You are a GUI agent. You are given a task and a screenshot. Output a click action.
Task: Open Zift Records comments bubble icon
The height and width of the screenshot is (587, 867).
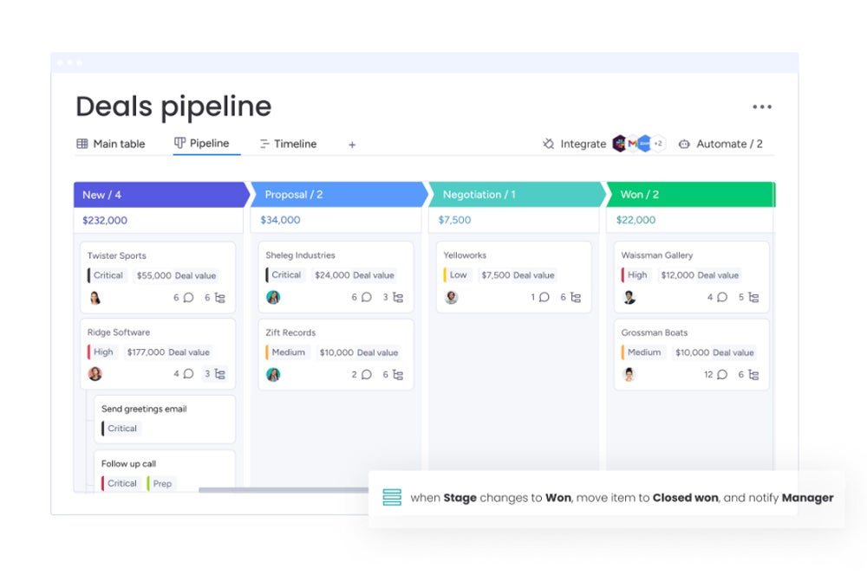[x=367, y=374]
